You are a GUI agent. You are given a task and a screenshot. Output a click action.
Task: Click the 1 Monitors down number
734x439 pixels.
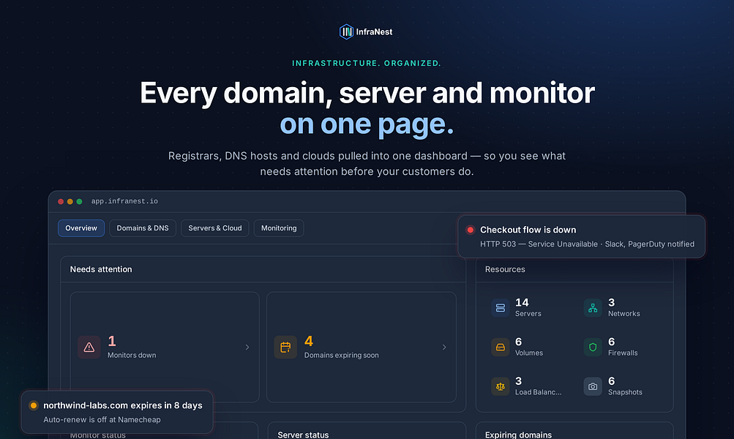coord(112,341)
